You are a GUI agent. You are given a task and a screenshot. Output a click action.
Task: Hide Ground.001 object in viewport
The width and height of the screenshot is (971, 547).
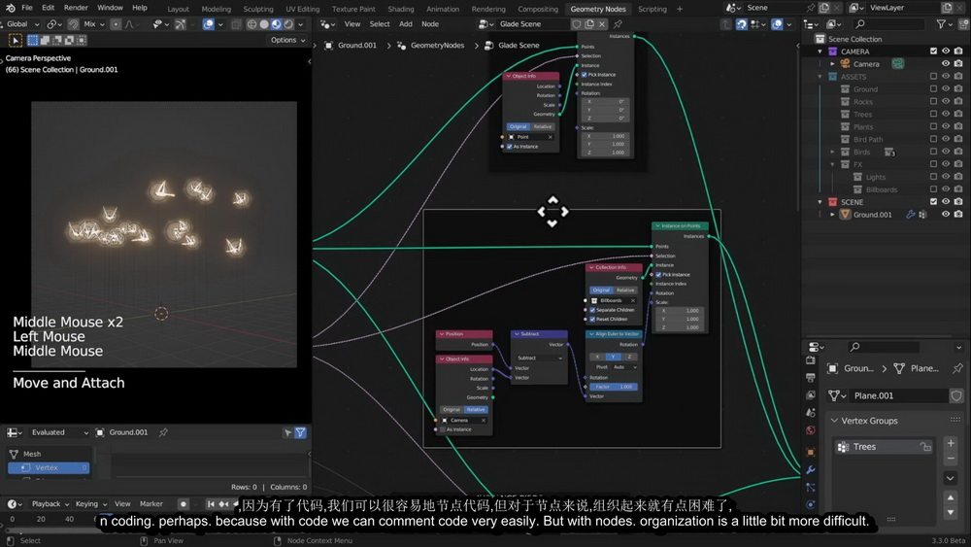click(946, 215)
